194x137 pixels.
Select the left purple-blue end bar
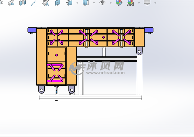point(32,30)
